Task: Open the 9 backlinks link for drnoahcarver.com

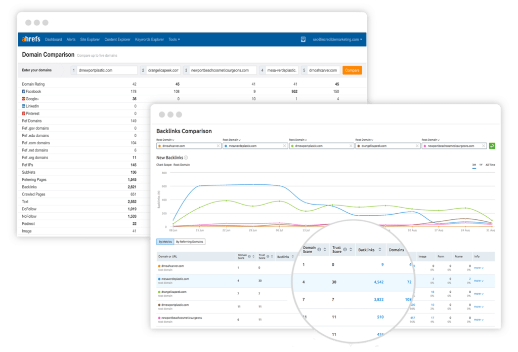Action: point(382,265)
